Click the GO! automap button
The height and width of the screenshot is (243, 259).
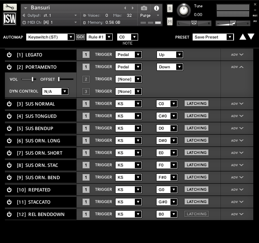pyautogui.click(x=80, y=37)
